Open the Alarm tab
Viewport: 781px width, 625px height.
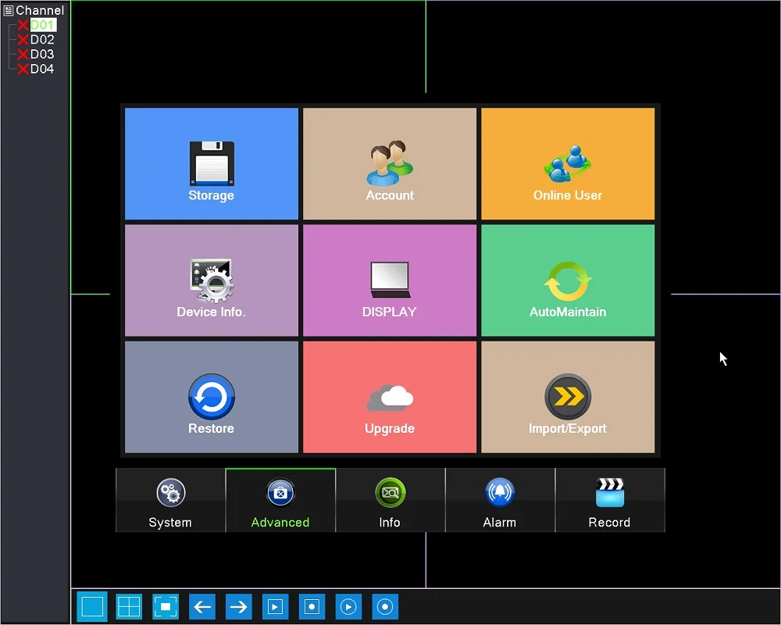(500, 501)
